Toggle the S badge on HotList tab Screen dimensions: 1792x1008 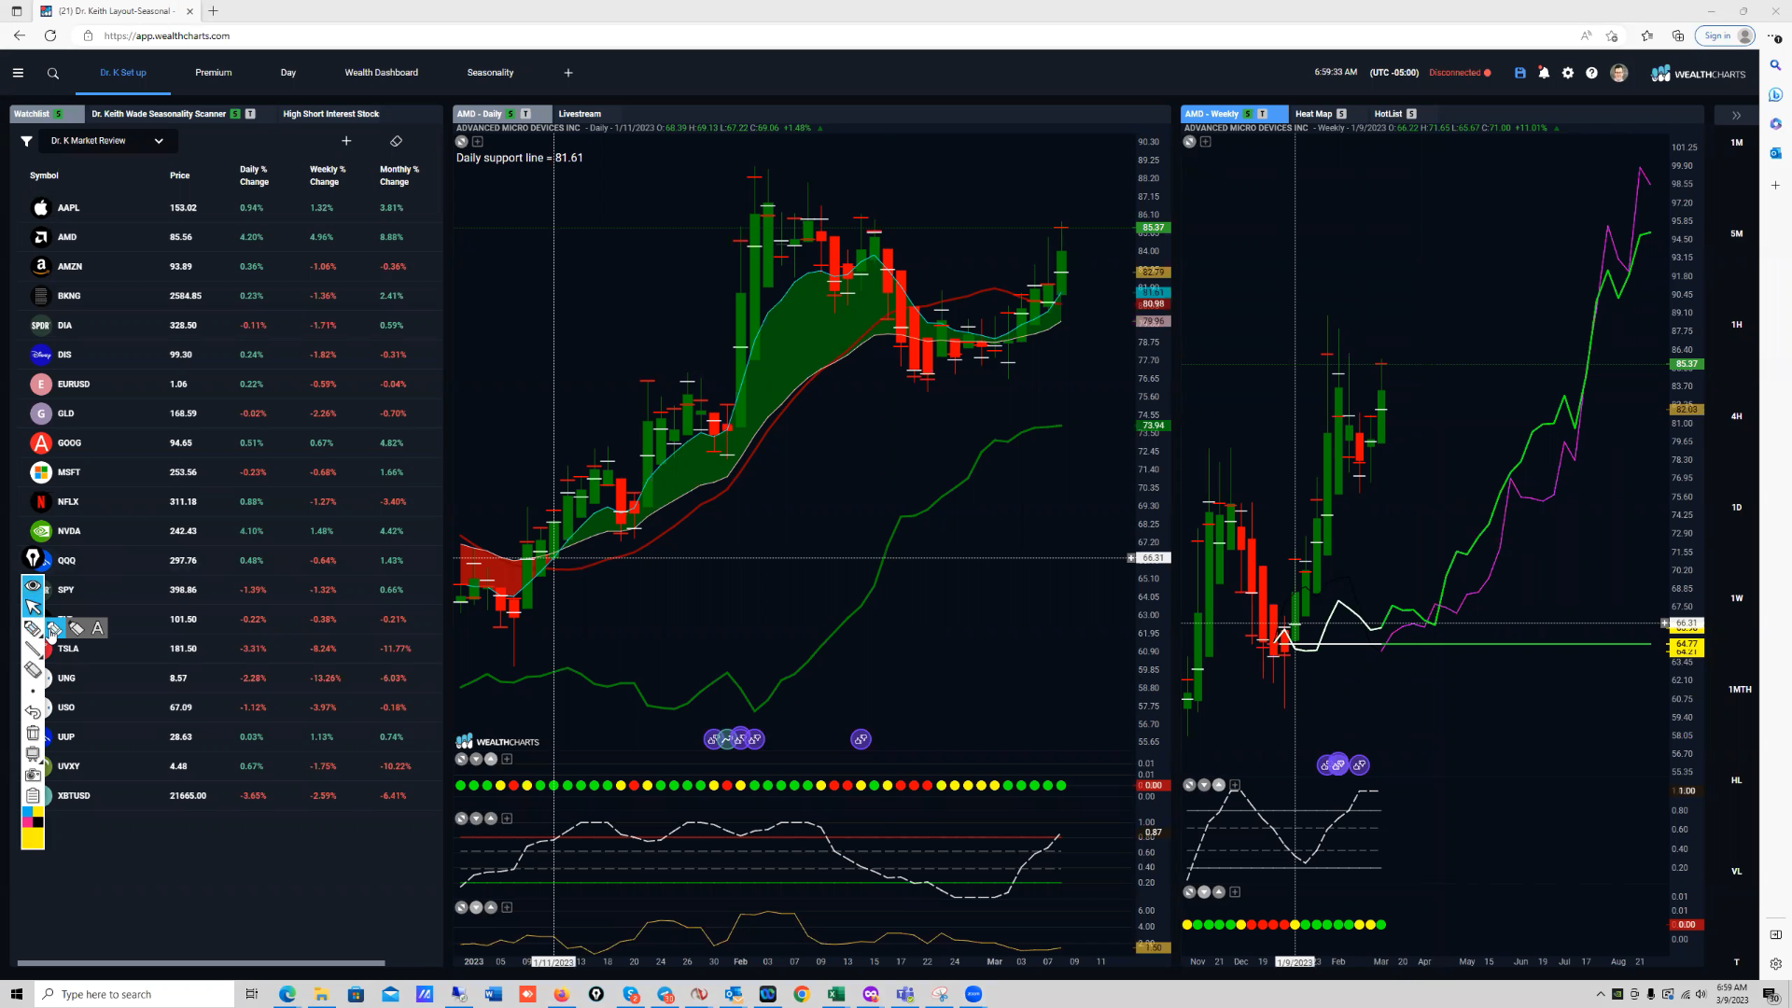[x=1411, y=114]
